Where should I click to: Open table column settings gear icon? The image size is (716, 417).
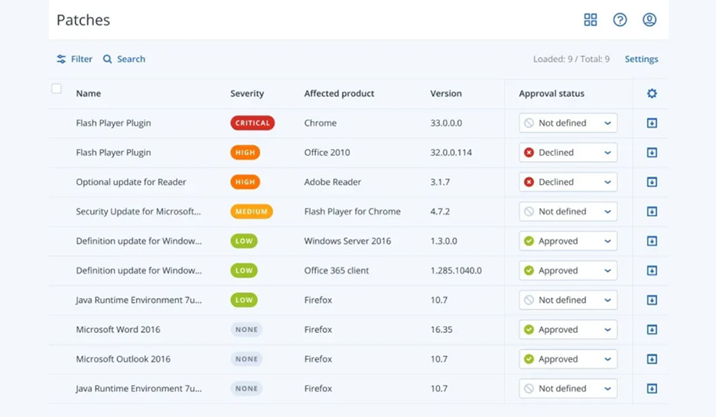pyautogui.click(x=652, y=93)
